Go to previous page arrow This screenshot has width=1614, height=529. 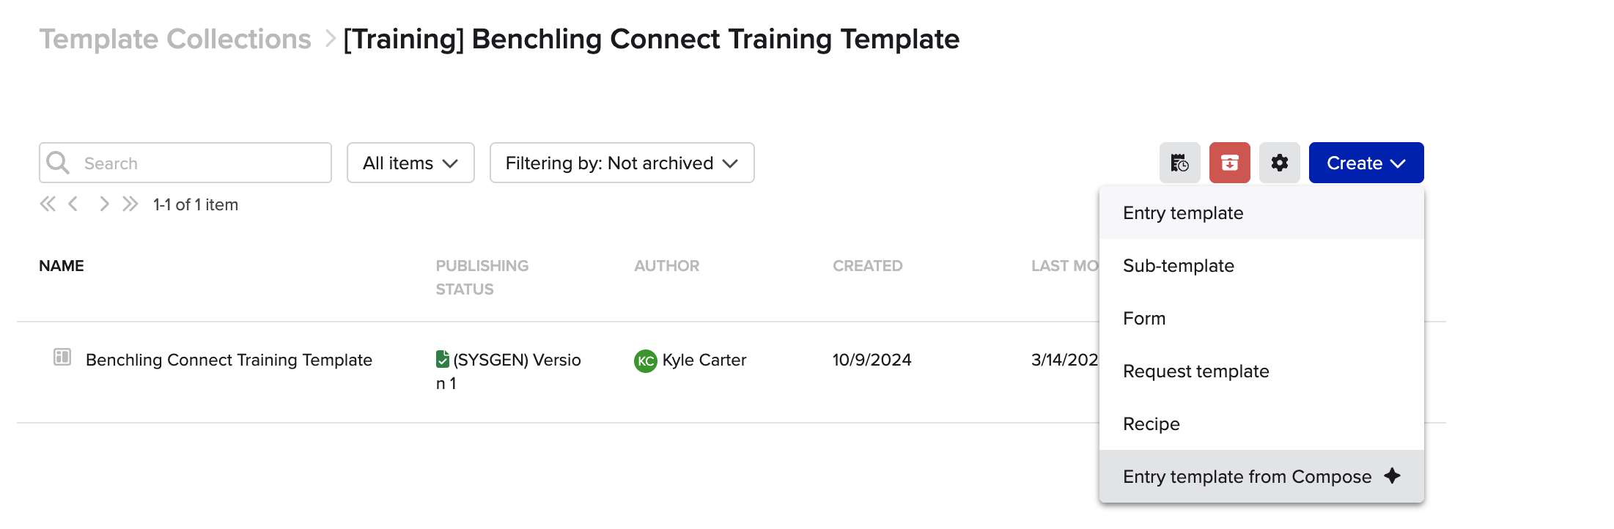(73, 204)
